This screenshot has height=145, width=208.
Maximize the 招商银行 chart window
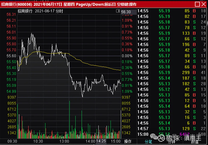point(197,4)
